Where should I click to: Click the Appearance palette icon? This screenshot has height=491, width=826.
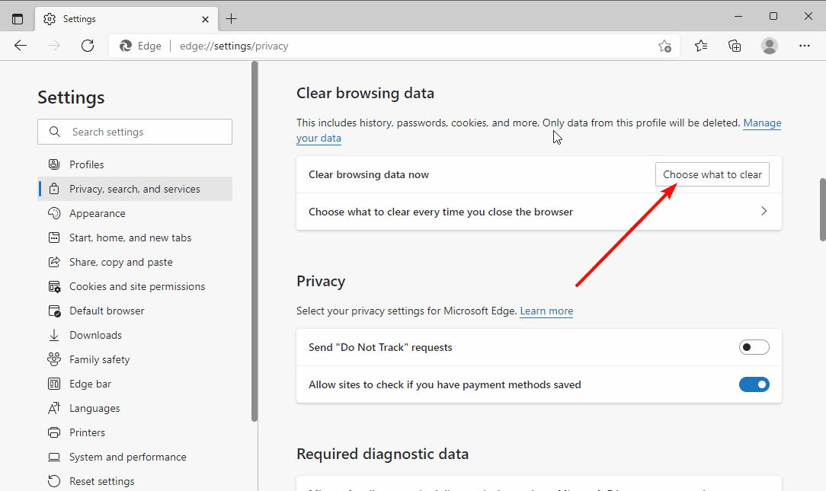coord(54,213)
